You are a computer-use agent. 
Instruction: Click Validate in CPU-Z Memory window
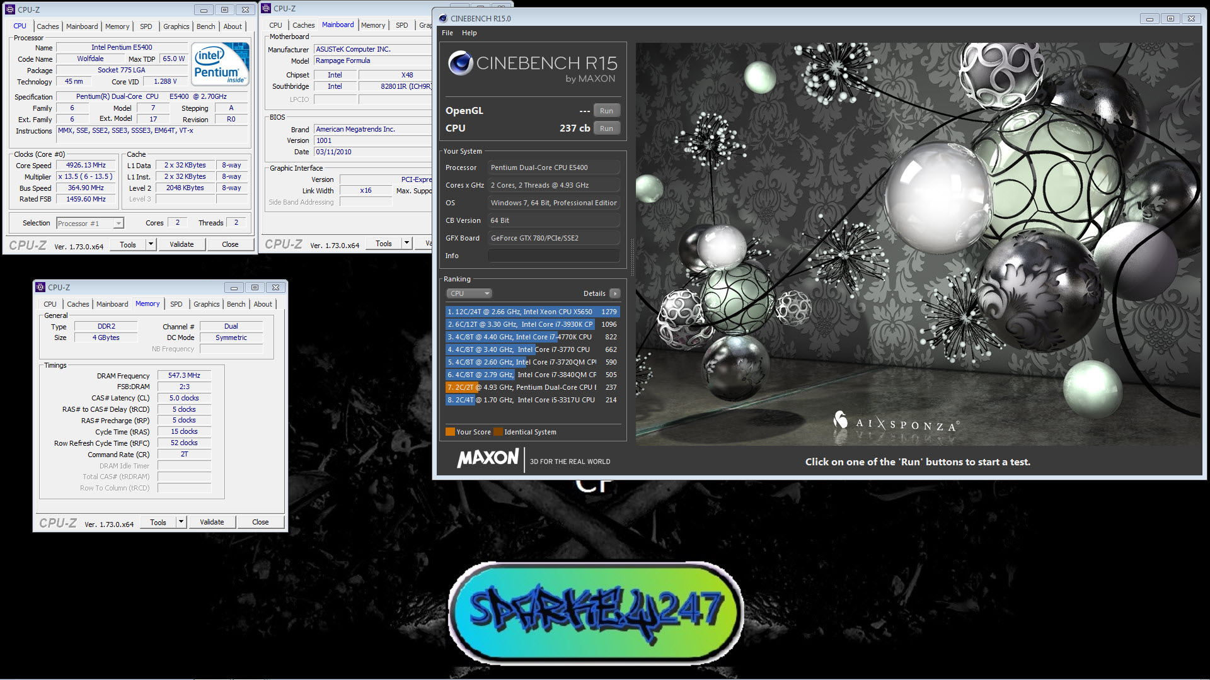[212, 522]
